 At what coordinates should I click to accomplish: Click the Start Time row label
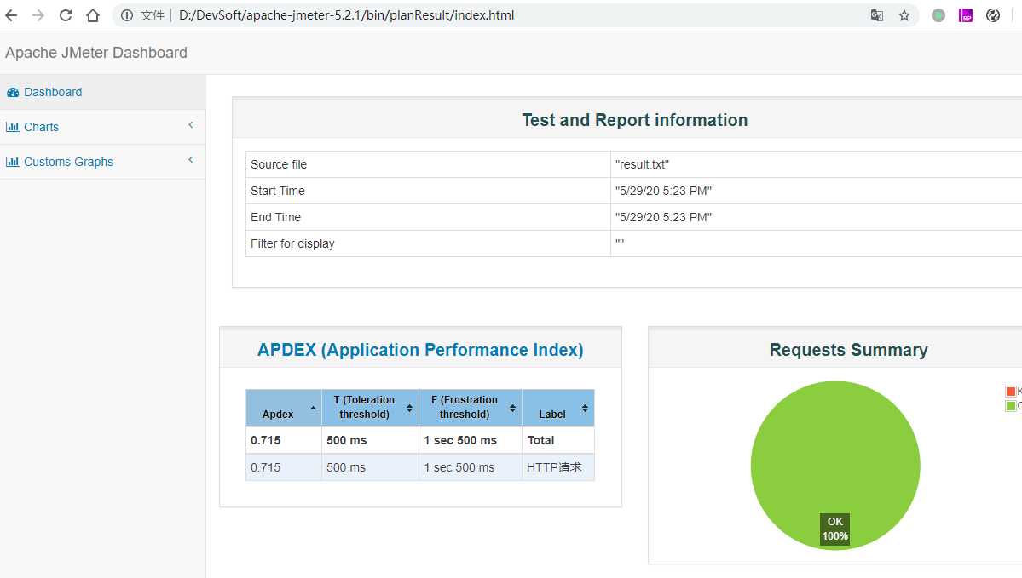click(x=278, y=191)
